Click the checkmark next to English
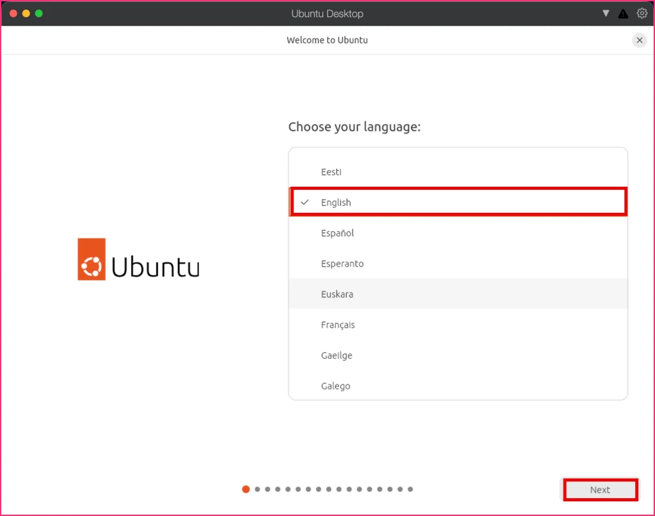The width and height of the screenshot is (655, 516). point(305,202)
